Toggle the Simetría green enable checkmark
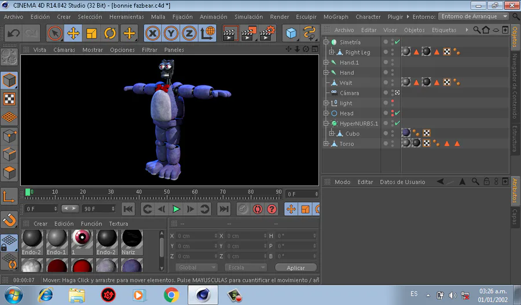This screenshot has width=521, height=305. (397, 42)
